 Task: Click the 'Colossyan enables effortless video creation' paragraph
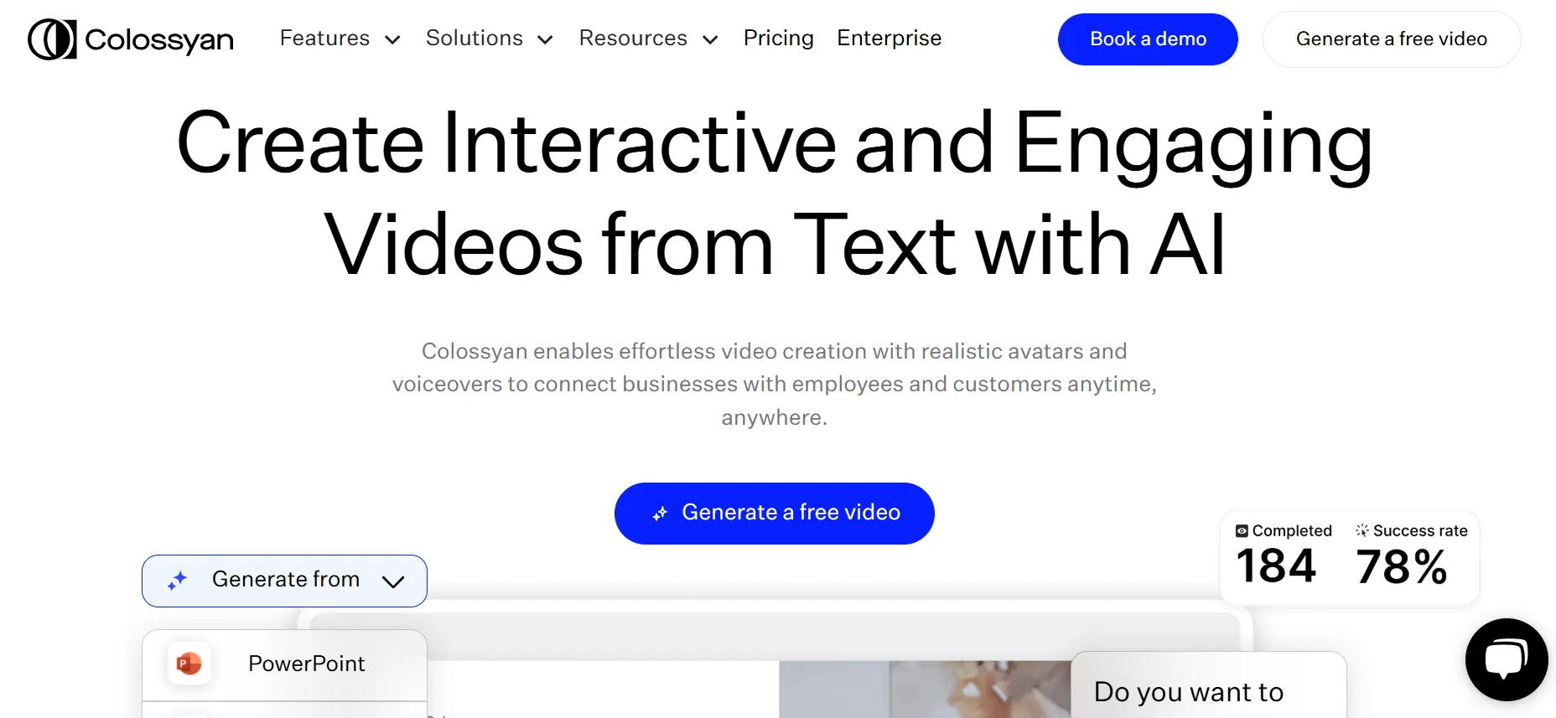[x=775, y=385]
